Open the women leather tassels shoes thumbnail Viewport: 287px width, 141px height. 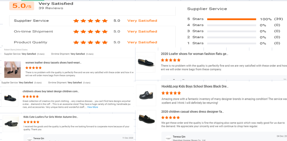tap(13, 70)
